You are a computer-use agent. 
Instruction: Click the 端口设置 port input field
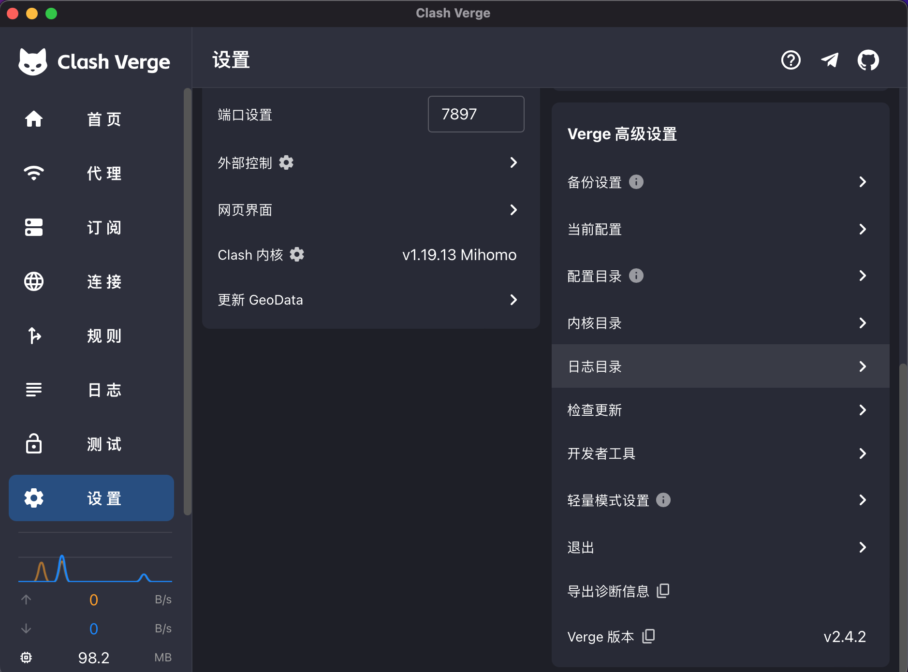[x=476, y=114]
